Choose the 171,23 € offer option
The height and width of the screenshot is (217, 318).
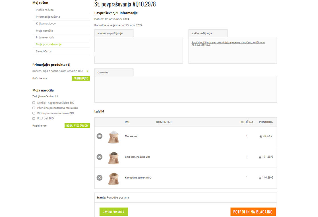pyautogui.click(x=260, y=157)
